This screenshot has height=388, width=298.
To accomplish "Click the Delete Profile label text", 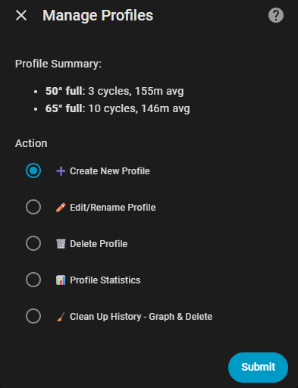I will click(x=99, y=244).
